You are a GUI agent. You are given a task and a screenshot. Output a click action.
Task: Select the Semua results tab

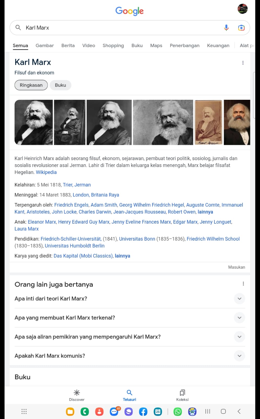point(20,46)
